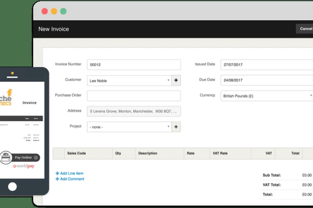Click the Cancel button in header

point(306,28)
